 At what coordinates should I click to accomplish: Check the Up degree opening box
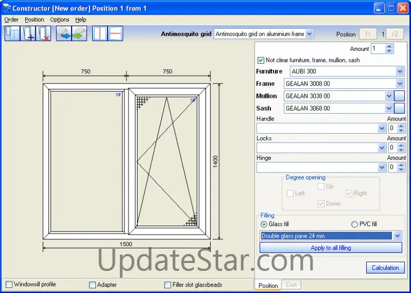coord(321,186)
